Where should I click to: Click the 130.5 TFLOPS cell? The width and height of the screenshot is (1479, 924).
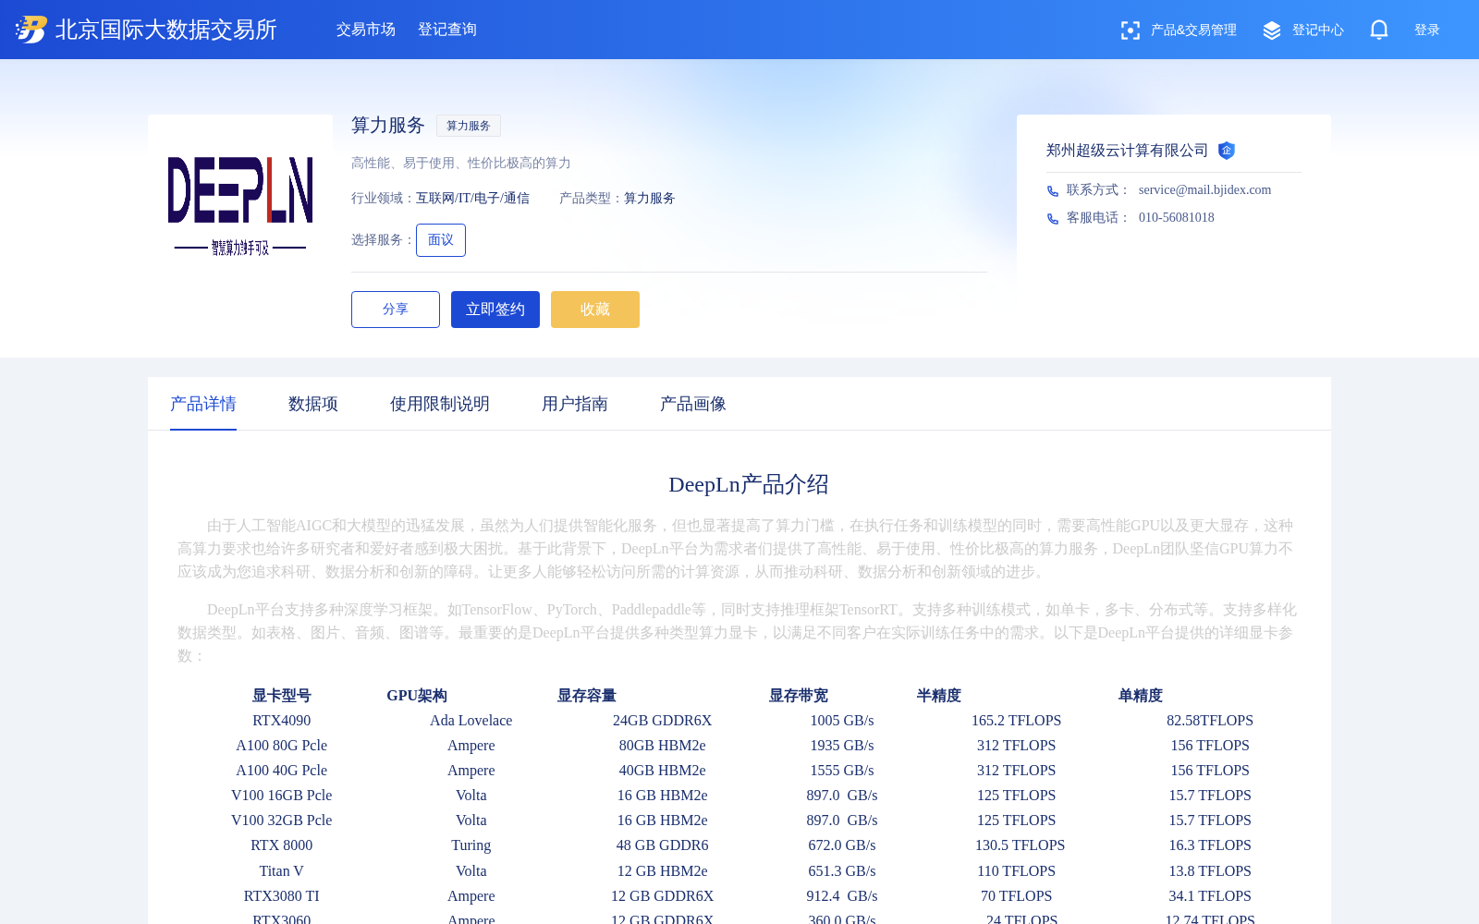(x=1021, y=845)
